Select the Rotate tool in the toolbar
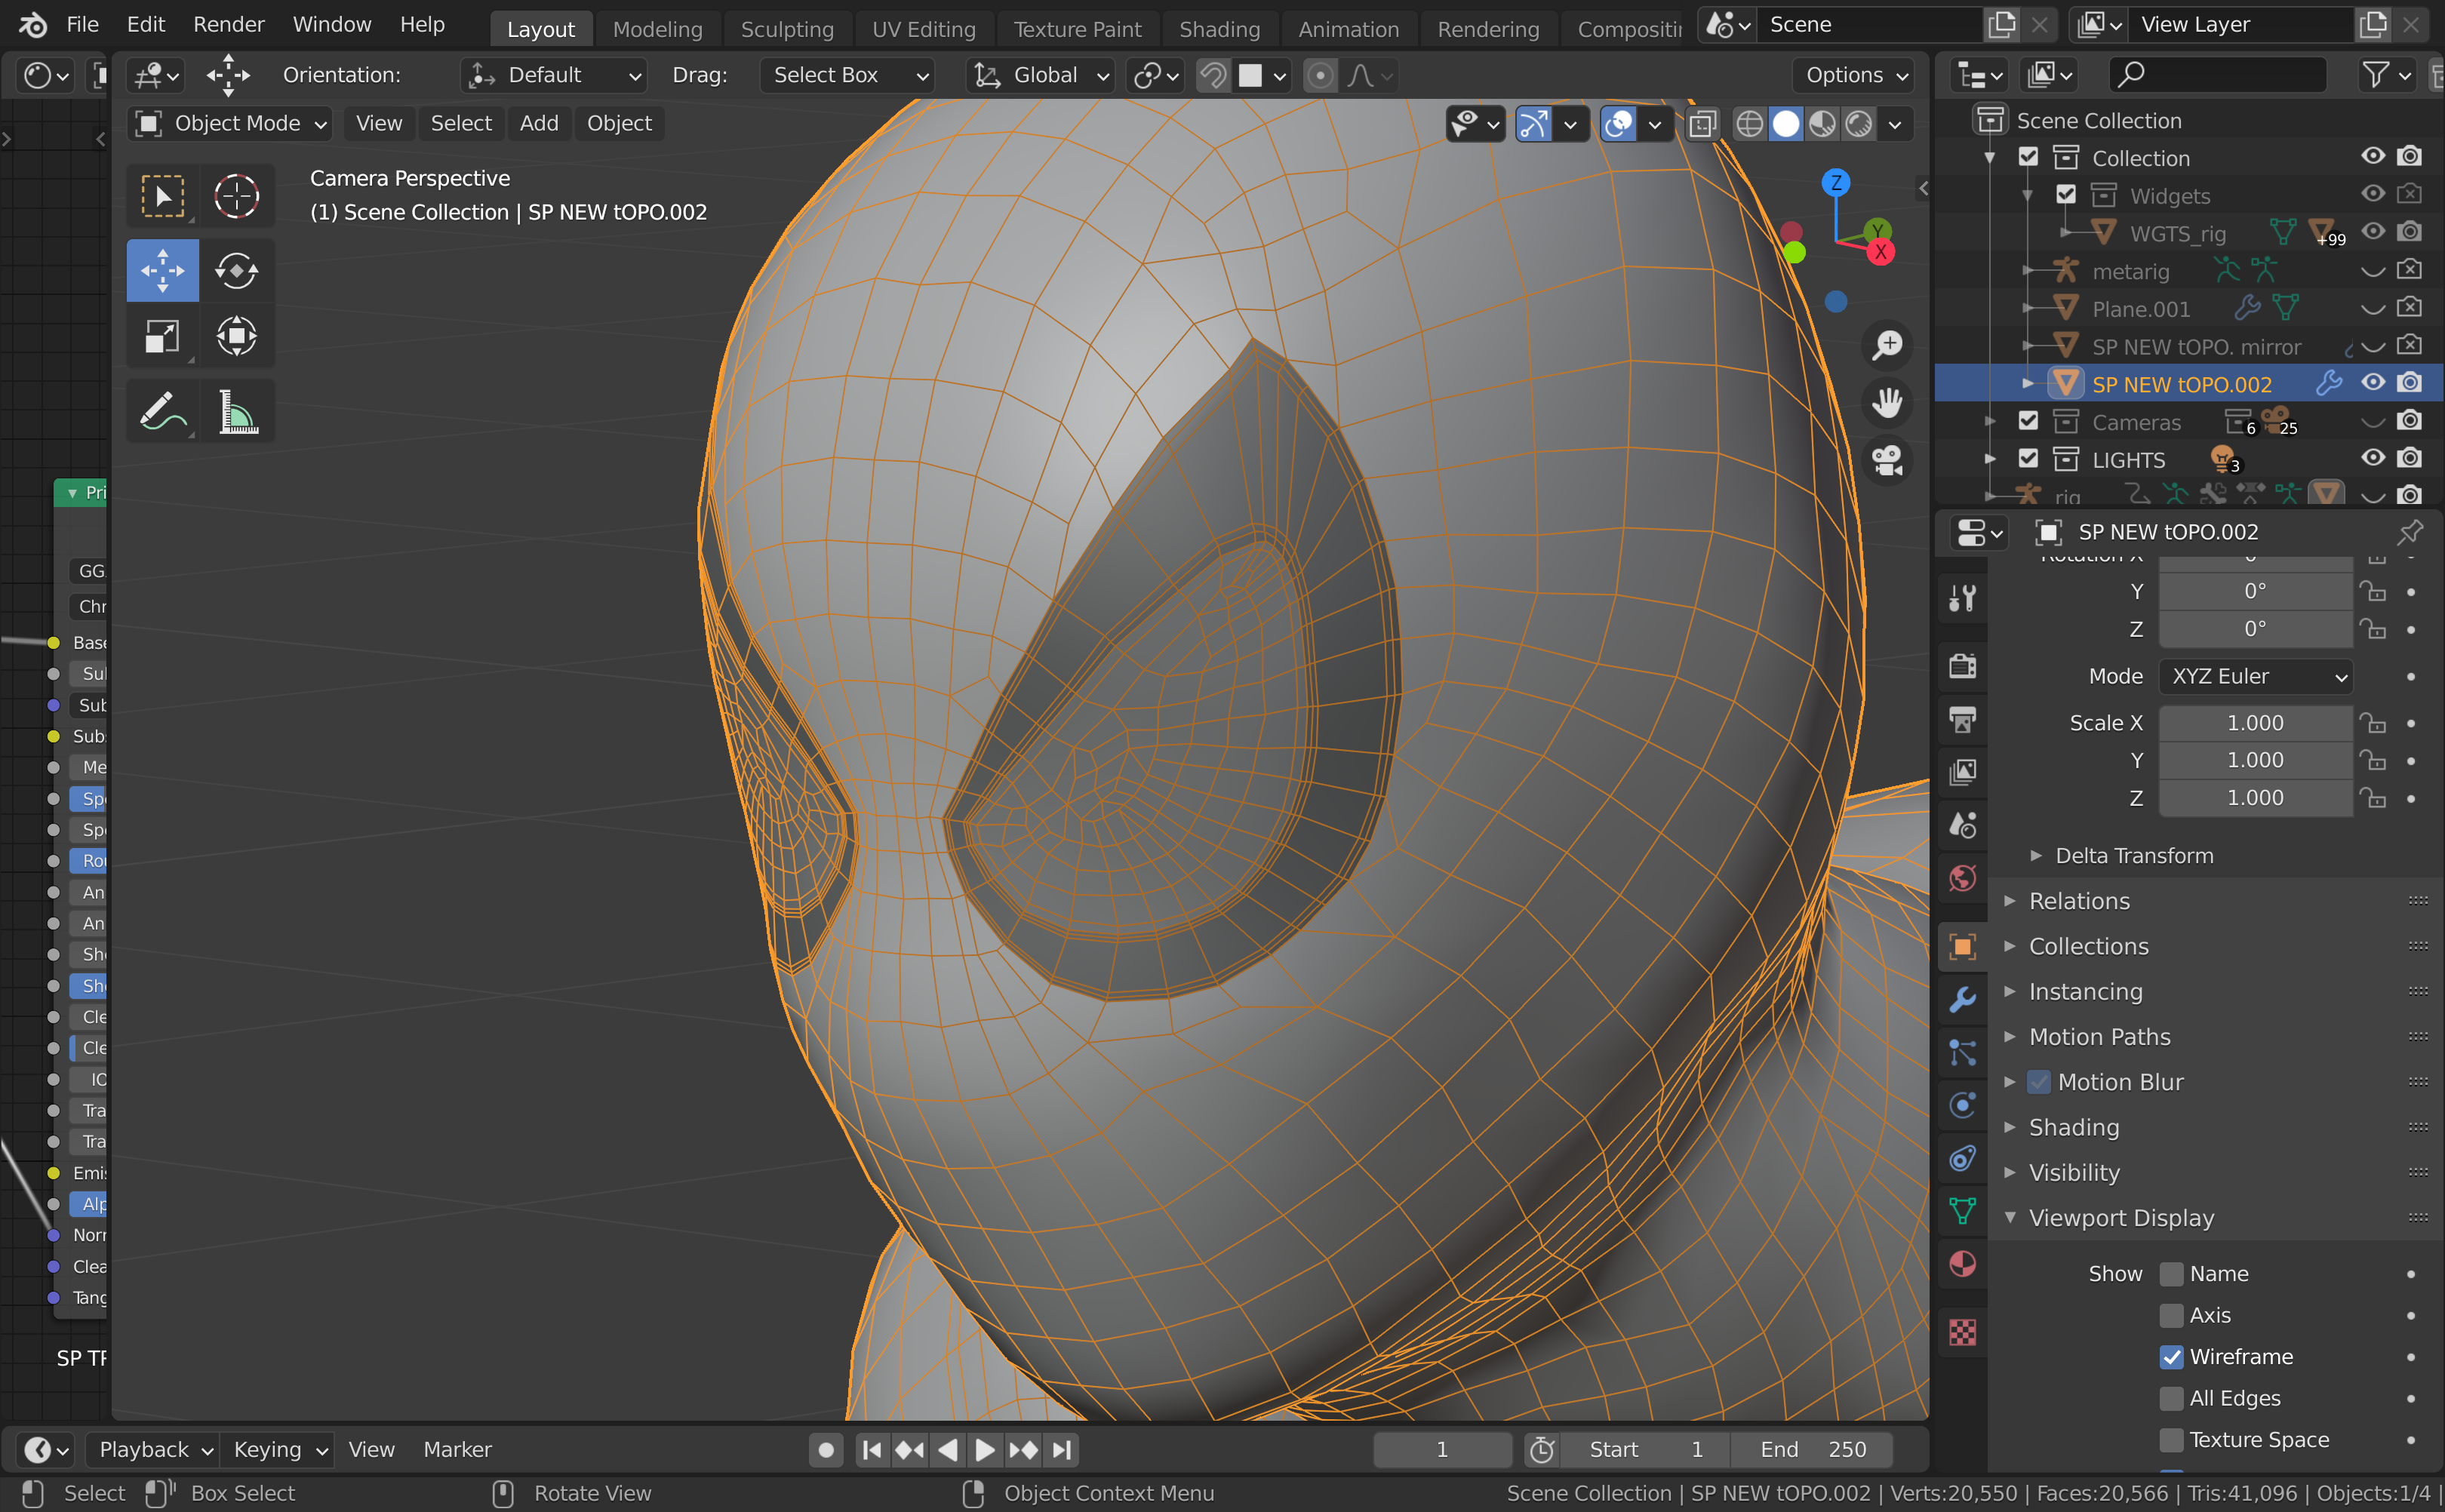 pyautogui.click(x=237, y=270)
